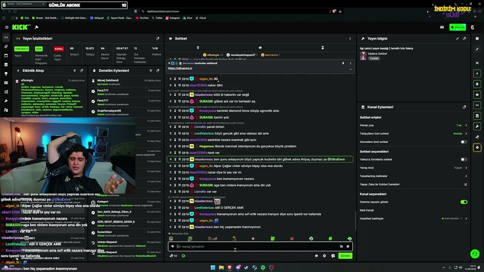Open the KickSight Link Detec... bookmark
The width and height of the screenshot is (484, 272).
[74, 18]
